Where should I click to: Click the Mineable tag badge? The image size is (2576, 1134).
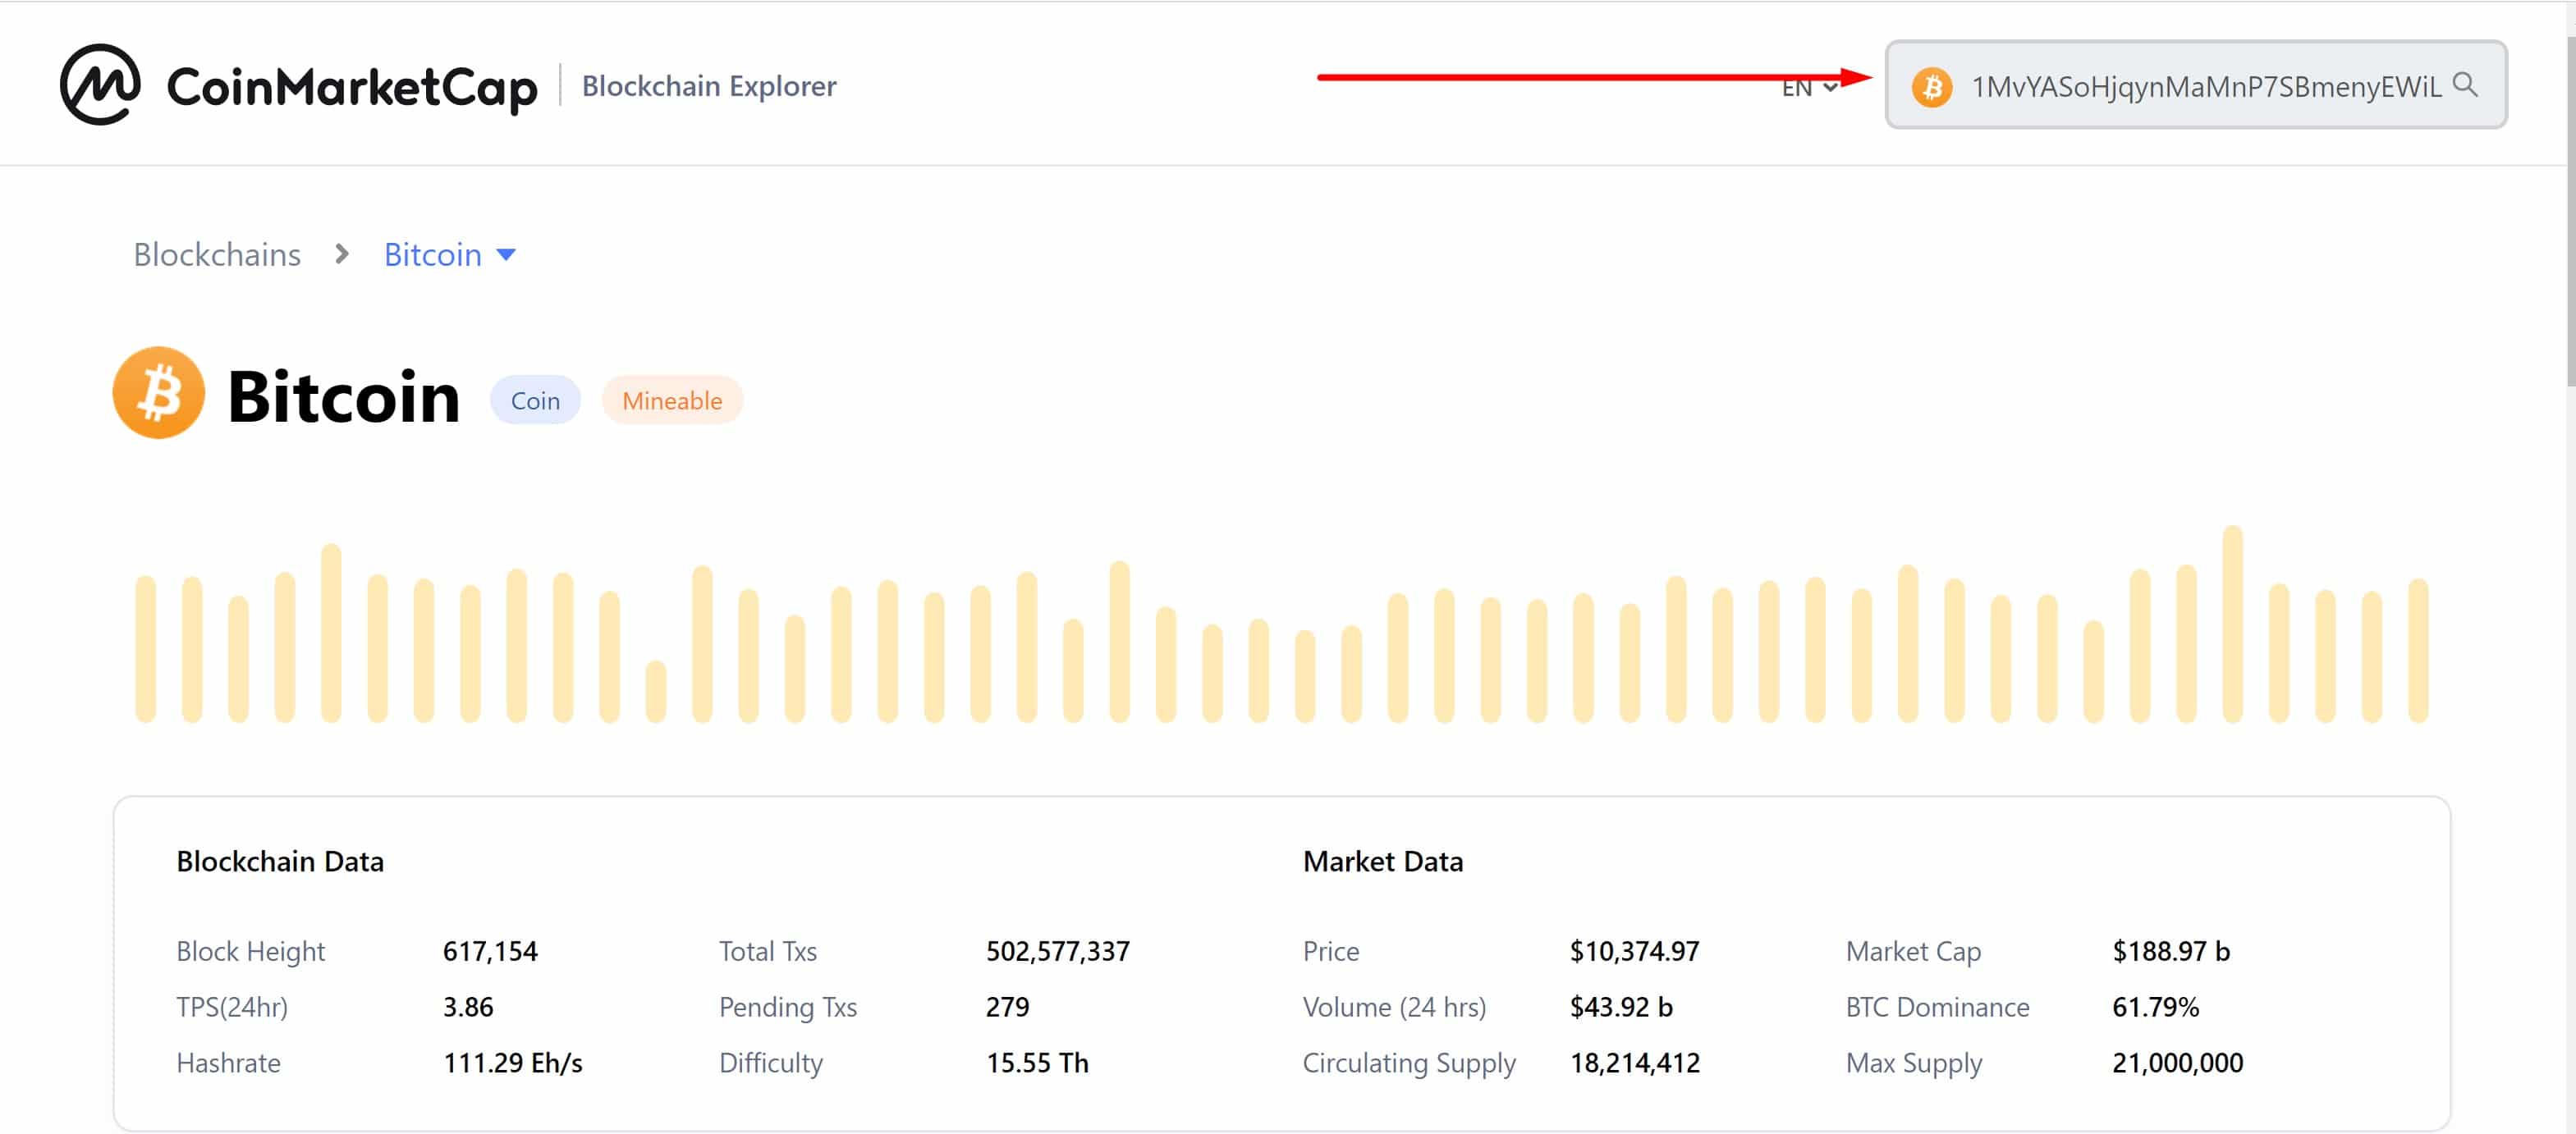tap(671, 400)
